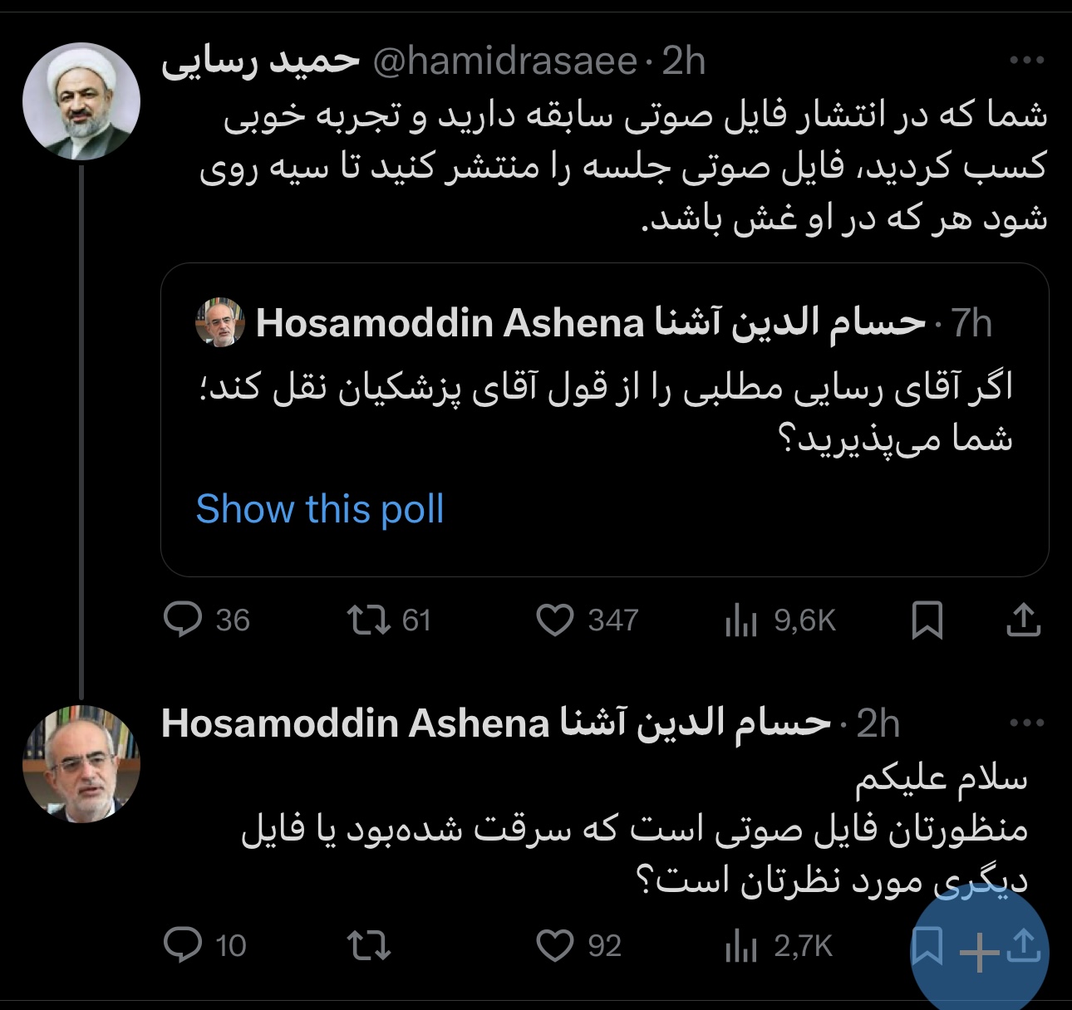Click the Show this poll link

pos(320,508)
